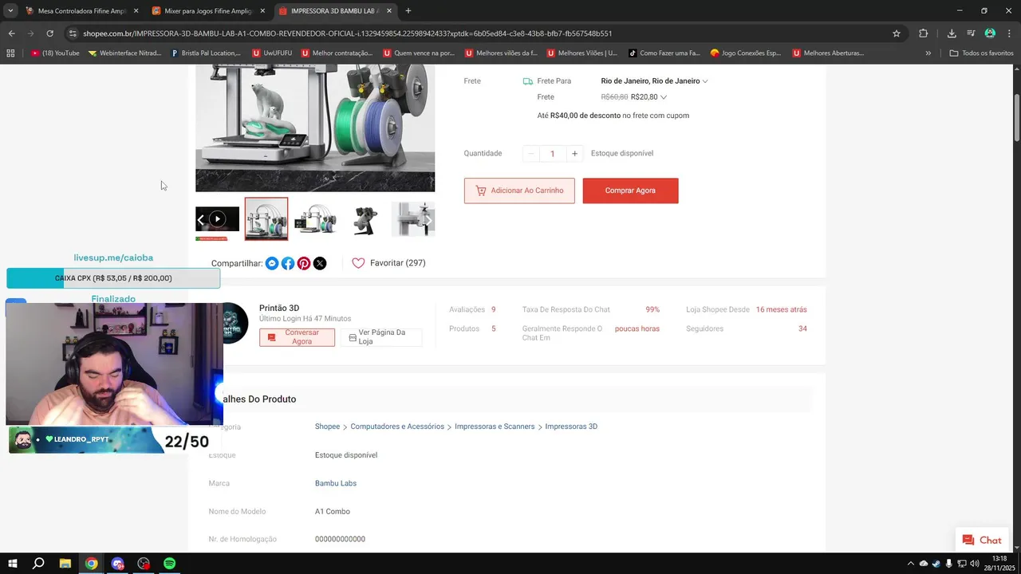Open the Melhores Aberturas bookmark
The width and height of the screenshot is (1021, 574).
[829, 53]
